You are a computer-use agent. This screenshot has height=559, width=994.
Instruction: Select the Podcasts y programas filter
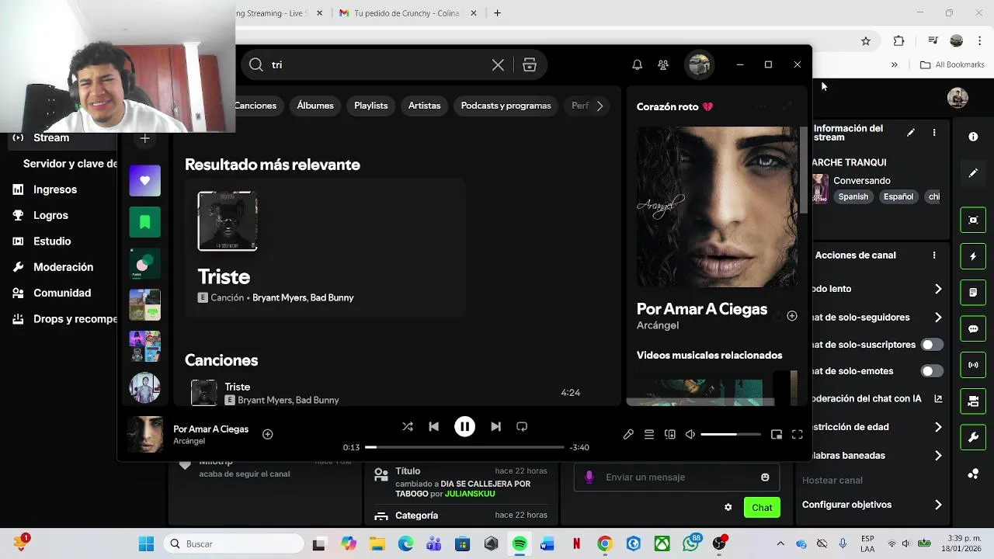pos(506,106)
